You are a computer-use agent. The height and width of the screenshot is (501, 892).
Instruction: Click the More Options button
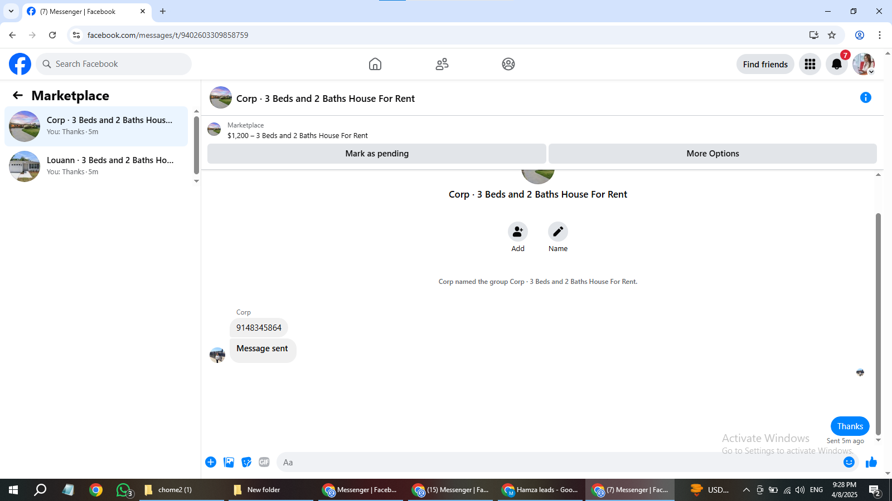(x=712, y=154)
